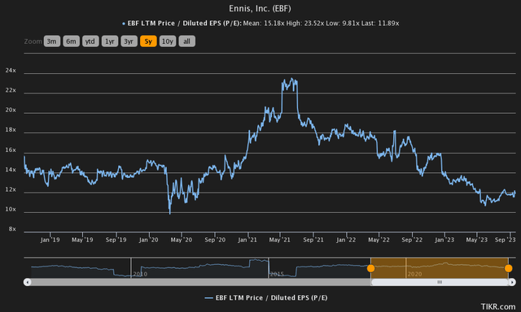This screenshot has height=312, width=521.
Task: Click the Sep '22 axis label
Action: click(412, 240)
